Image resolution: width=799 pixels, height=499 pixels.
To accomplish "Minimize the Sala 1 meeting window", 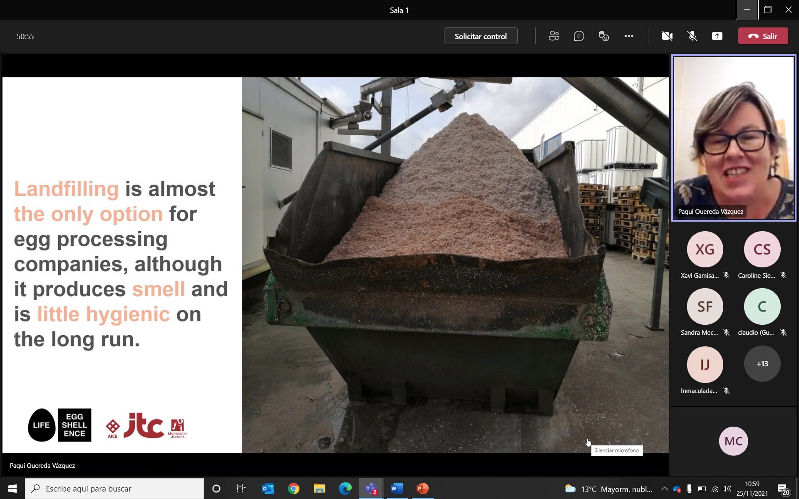I will pyautogui.click(x=747, y=10).
